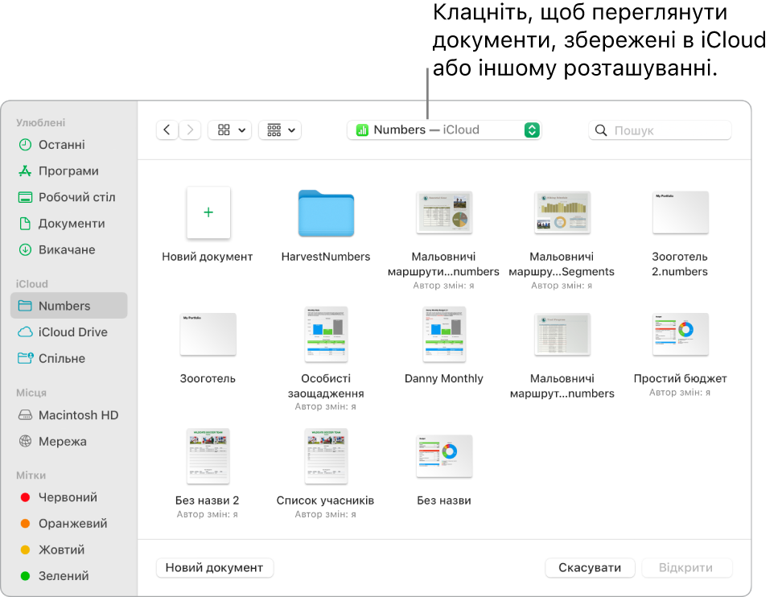Select the Особисті заощадження thumbnail
The height and width of the screenshot is (597, 782).
(326, 334)
